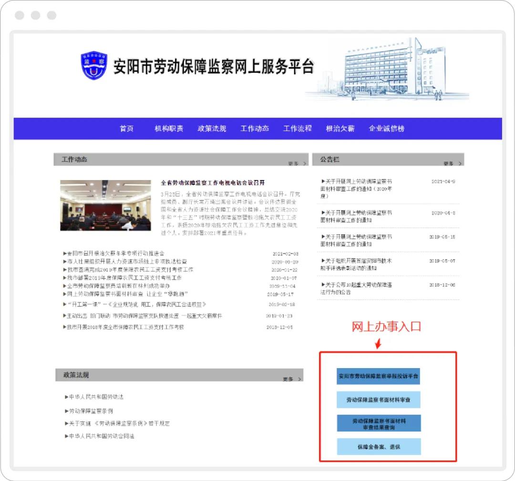Go to the 机构职责 menu item
Image resolution: width=515 pixels, height=481 pixels.
169,129
